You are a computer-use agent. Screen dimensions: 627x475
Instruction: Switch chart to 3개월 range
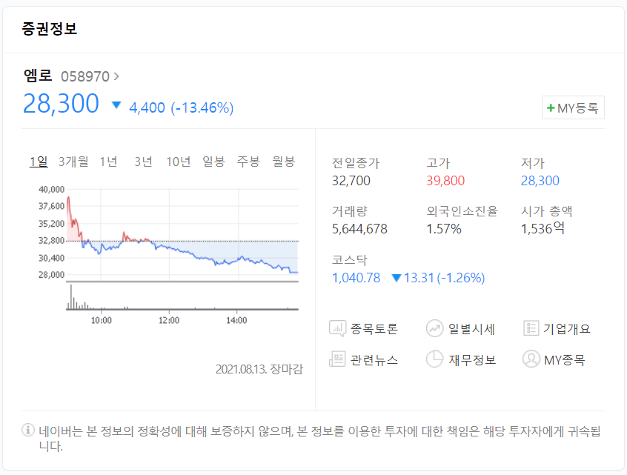73,162
